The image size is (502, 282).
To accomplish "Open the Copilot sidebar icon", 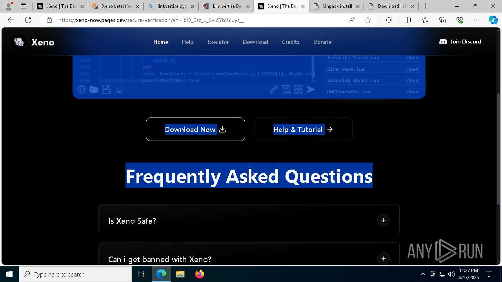I will click(493, 20).
